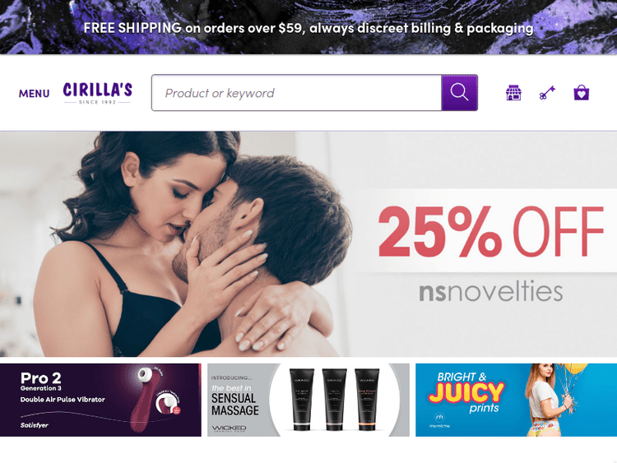Open the 25% OFF nsnovelties banner
Screen dimensions: 617x463
point(308,244)
